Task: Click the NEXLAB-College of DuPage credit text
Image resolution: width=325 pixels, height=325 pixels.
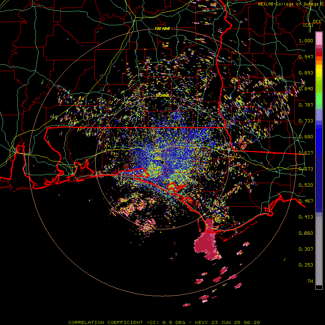Action: (291, 4)
